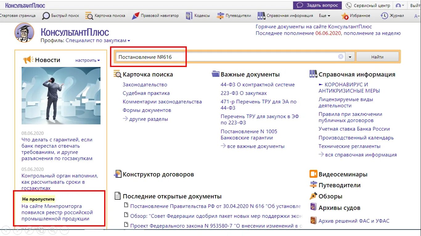
Task: Click the Задать вопрос button
Action: click(317, 5)
